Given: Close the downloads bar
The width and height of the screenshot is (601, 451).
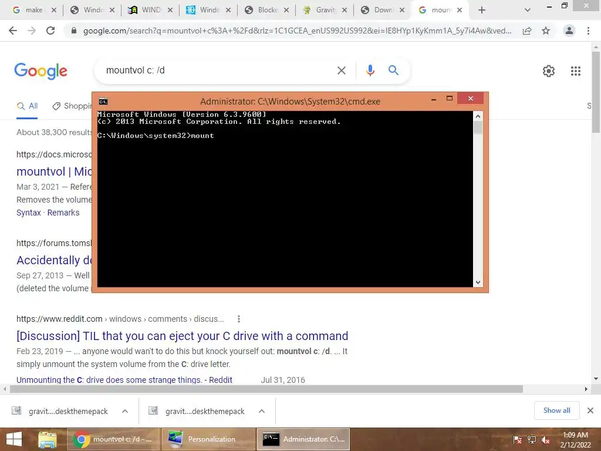Looking at the screenshot, I should coord(590,410).
